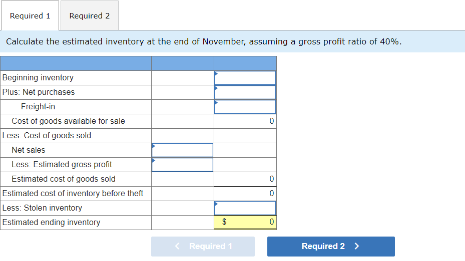Click the left chevron on Required 1 button
Screen dimensions: 465x261
177,247
